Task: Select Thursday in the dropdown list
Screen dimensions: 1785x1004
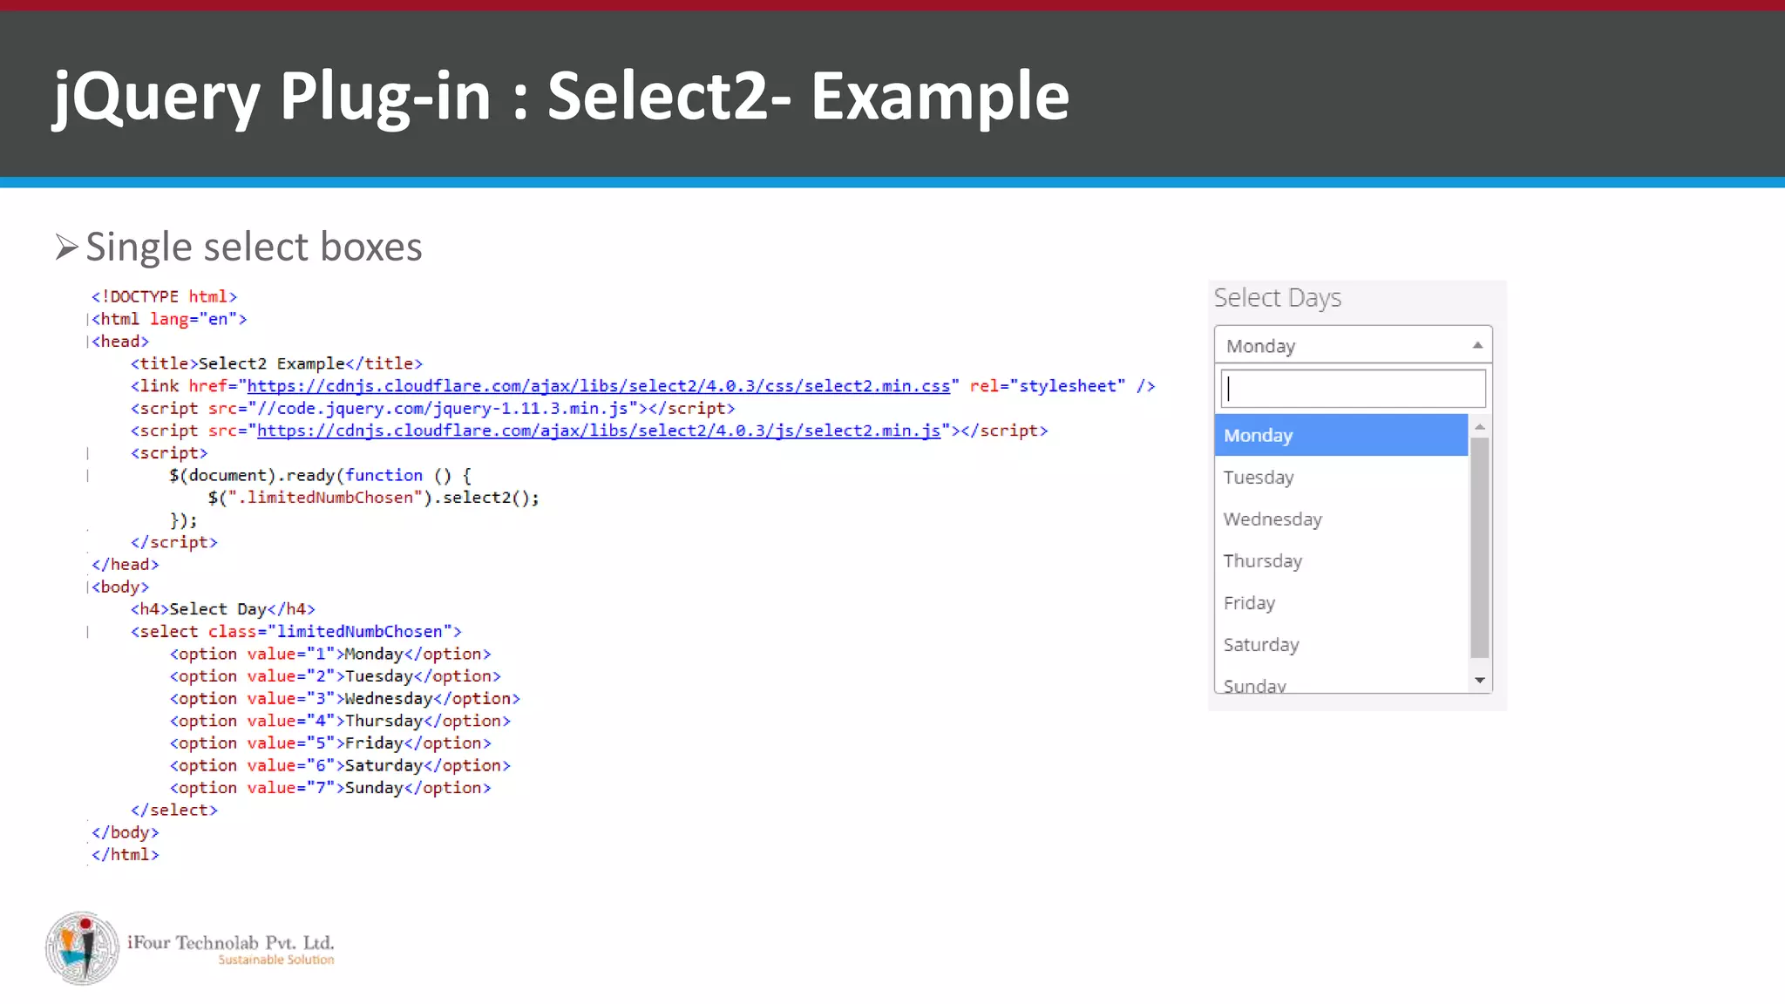Action: click(1340, 560)
